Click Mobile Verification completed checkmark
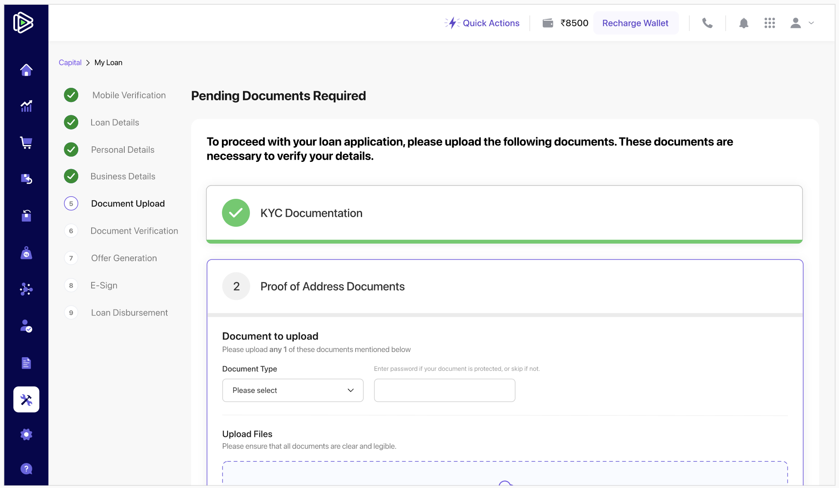 pos(71,95)
